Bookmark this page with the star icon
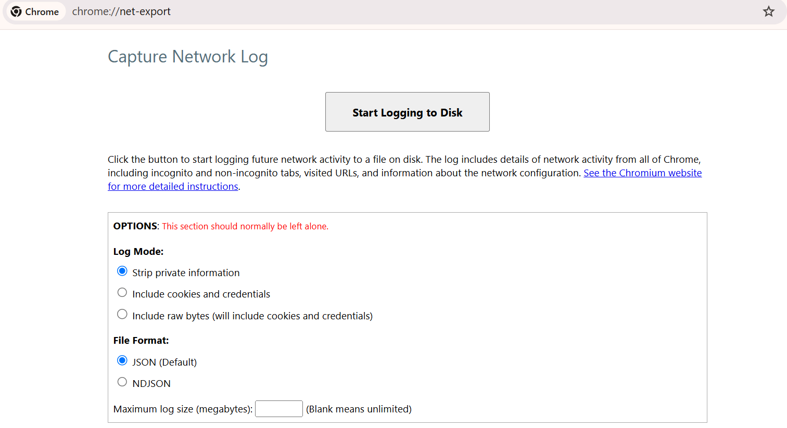 768,11
